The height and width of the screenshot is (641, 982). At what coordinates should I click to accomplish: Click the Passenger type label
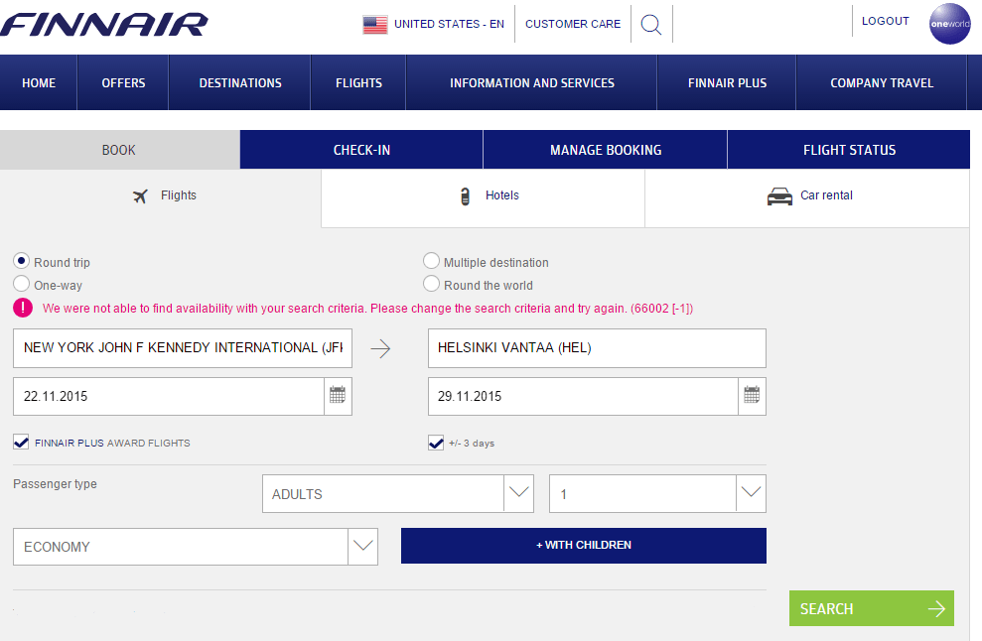point(56,484)
